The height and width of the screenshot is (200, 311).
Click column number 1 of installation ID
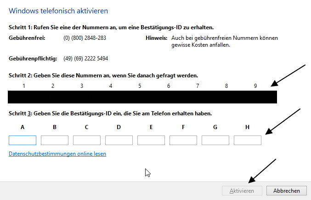pyautogui.click(x=24, y=86)
